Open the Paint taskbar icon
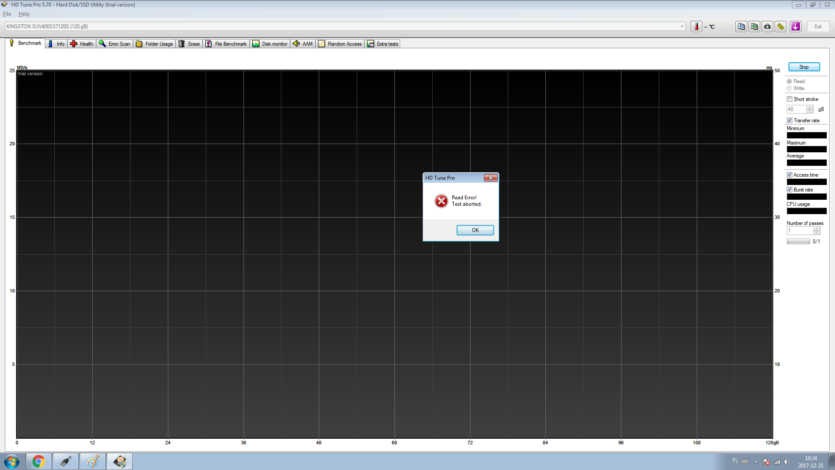Image resolution: width=835 pixels, height=470 pixels. click(x=93, y=461)
